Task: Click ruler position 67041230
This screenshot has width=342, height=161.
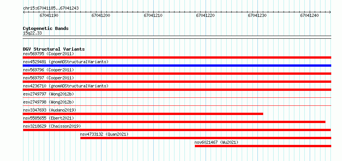Action: click(257, 15)
